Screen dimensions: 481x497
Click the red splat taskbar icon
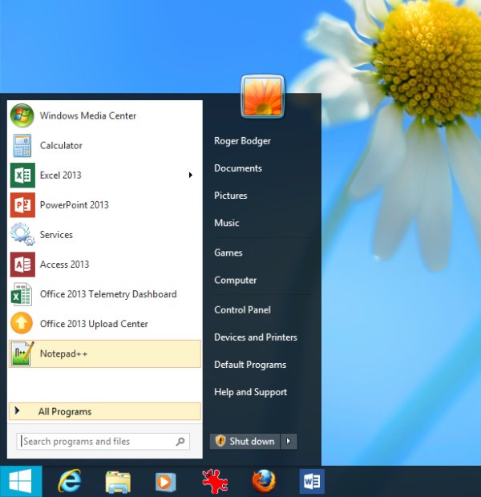tap(215, 482)
